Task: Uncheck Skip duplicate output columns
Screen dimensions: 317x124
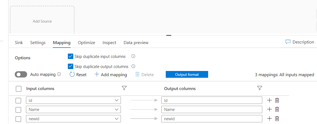Action: [70, 66]
